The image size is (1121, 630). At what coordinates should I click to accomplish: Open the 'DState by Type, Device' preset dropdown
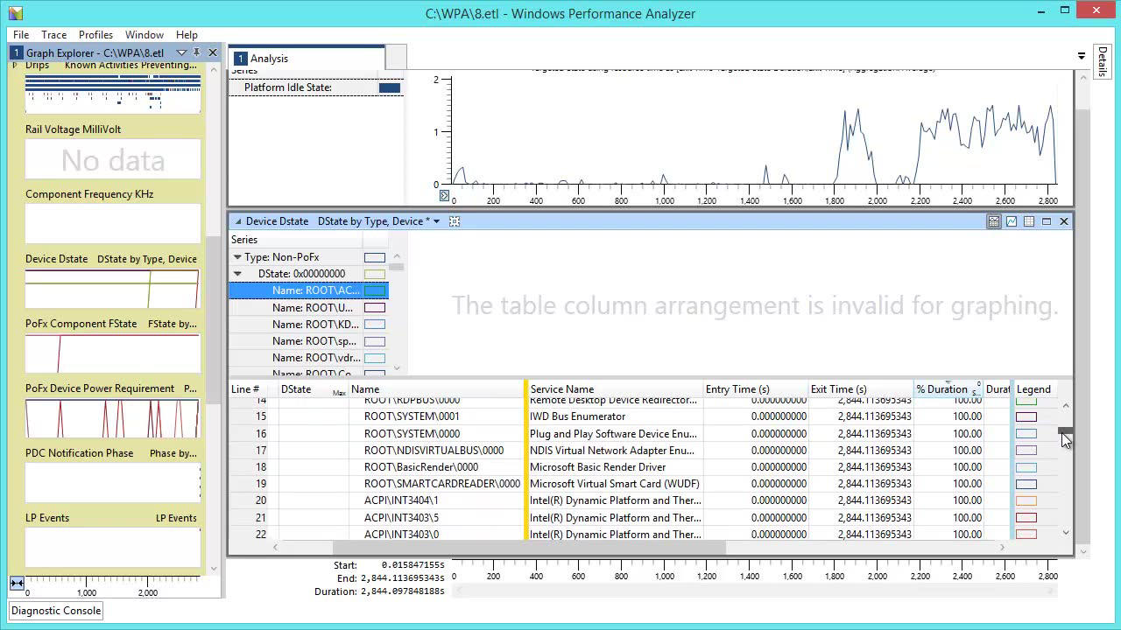tap(436, 221)
